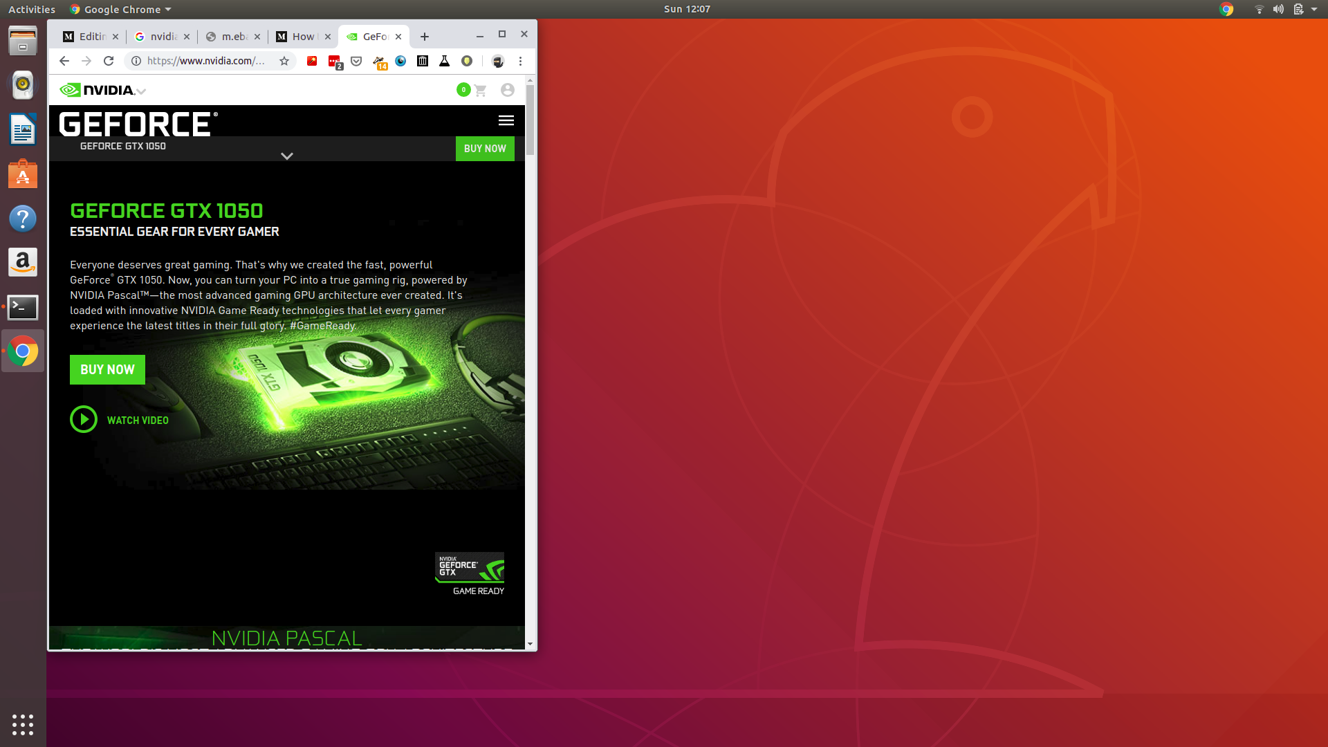The height and width of the screenshot is (747, 1328).
Task: Close the nvidia Google search tab
Action: (187, 37)
